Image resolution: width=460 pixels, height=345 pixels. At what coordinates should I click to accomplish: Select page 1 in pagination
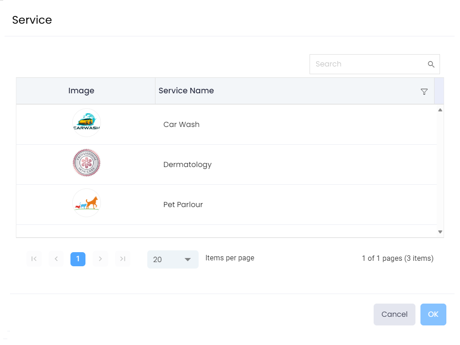(x=78, y=259)
